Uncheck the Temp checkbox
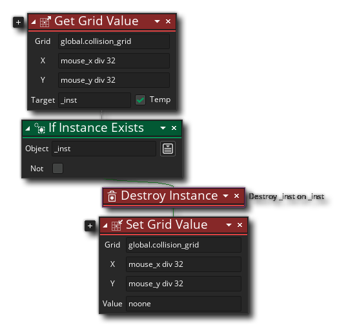This screenshot has width=337, height=327. [140, 100]
